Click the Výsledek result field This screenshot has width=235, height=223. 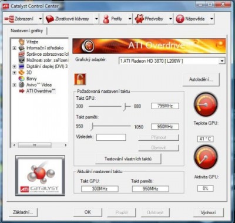point(111,137)
